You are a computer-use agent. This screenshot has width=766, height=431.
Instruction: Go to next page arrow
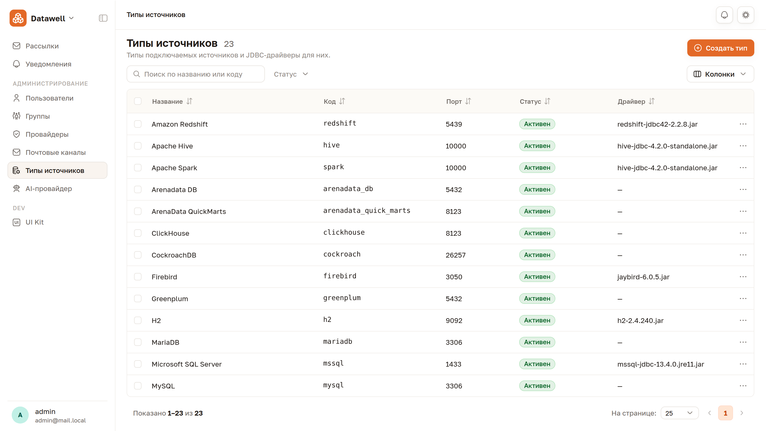pyautogui.click(x=742, y=413)
